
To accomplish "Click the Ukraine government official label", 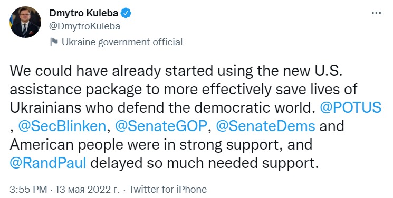I will (122, 42).
